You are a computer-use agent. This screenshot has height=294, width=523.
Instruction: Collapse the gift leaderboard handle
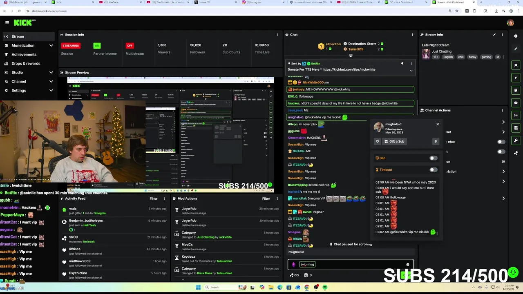[x=350, y=56]
